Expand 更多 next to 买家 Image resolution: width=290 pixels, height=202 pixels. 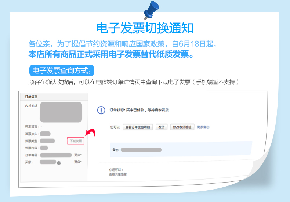pyautogui.click(x=78, y=162)
